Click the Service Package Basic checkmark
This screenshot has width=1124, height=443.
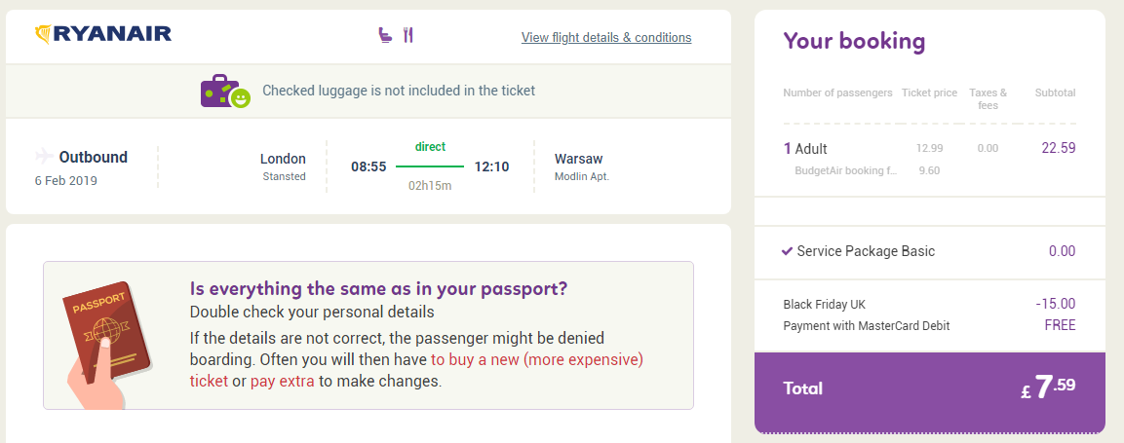coord(787,251)
